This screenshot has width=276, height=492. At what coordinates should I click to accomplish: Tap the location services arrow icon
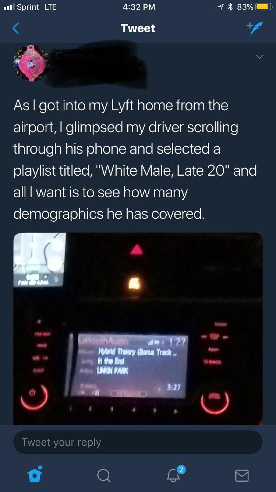coord(221,7)
